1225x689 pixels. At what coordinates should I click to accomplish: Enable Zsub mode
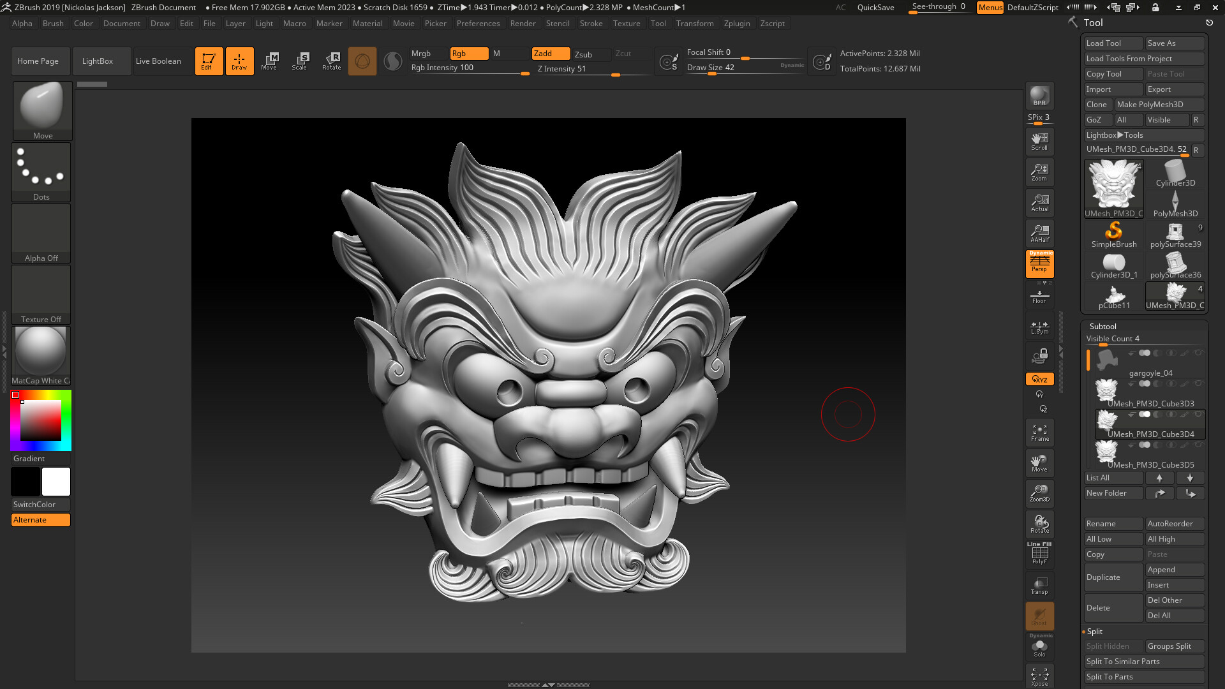(591, 54)
